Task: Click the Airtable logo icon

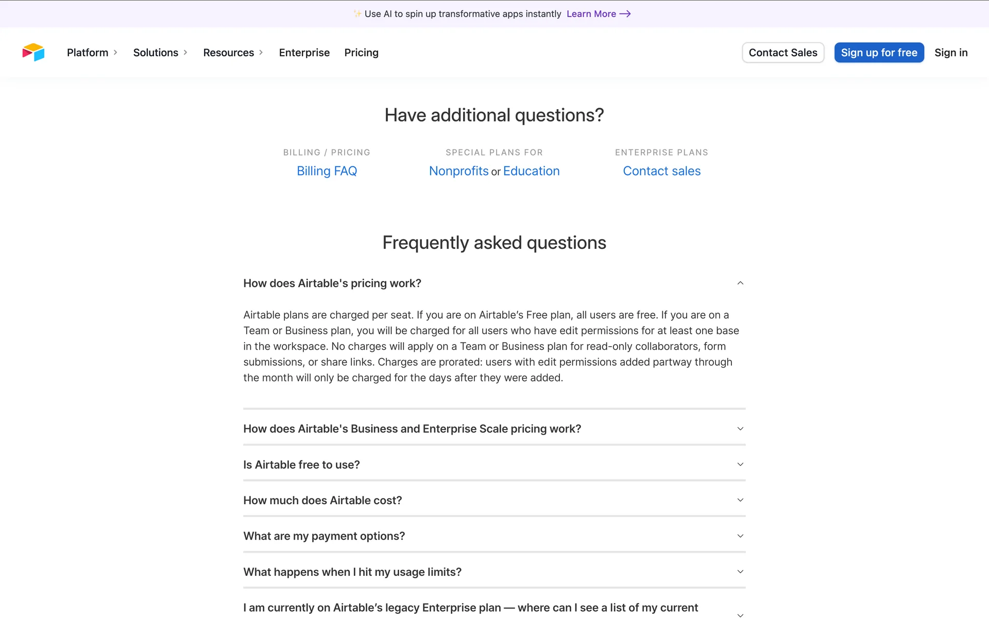Action: 33,53
